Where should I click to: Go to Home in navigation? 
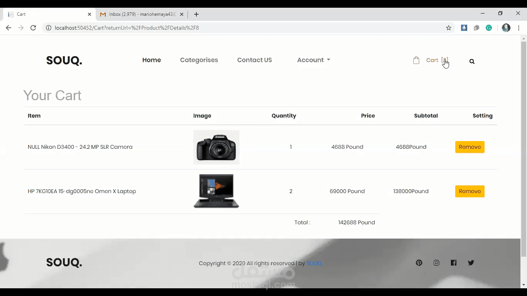pyautogui.click(x=152, y=60)
